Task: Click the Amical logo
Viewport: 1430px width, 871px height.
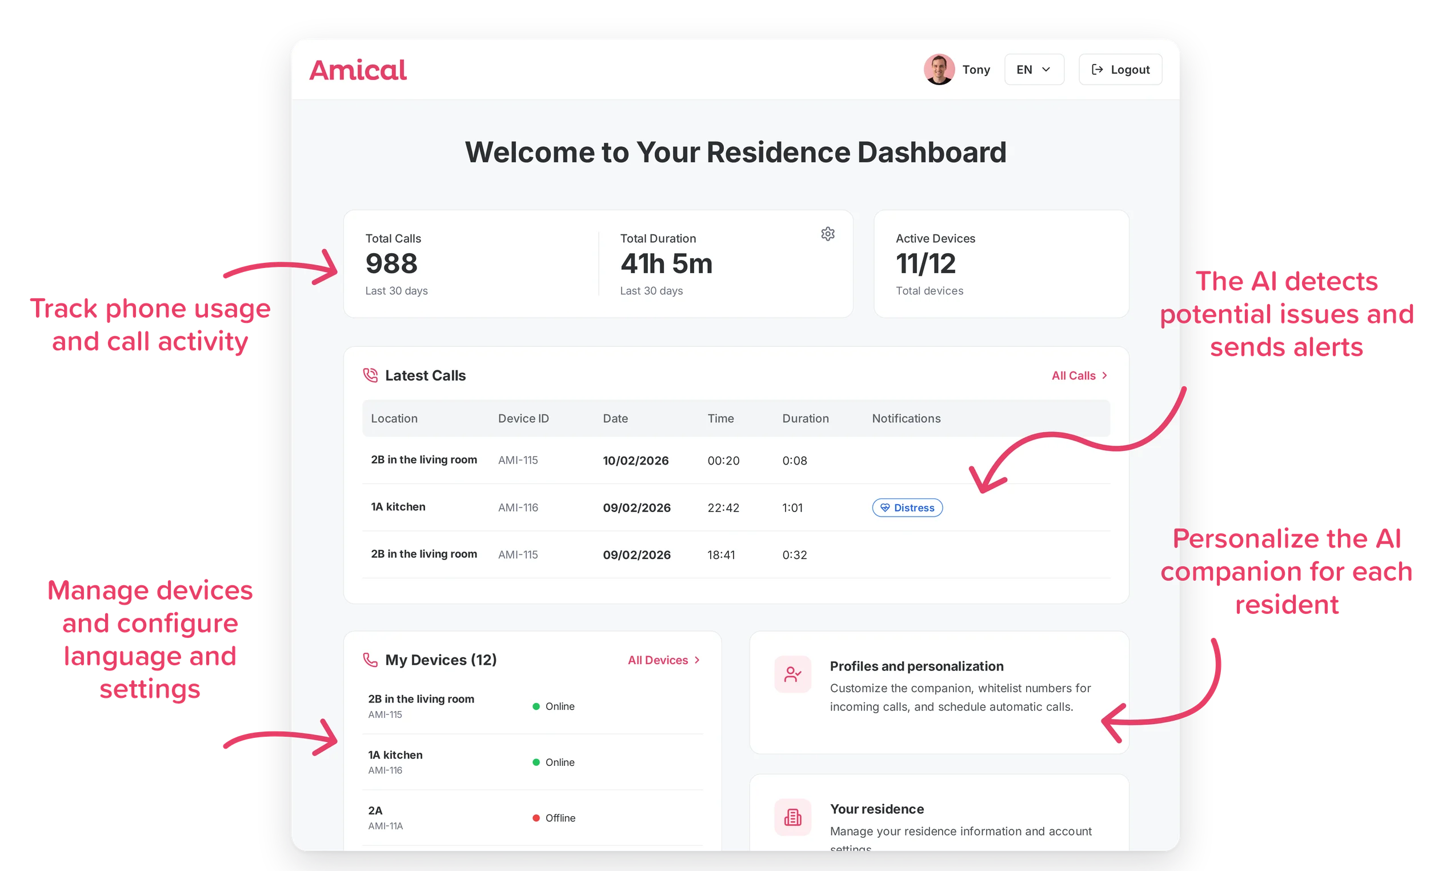Action: click(358, 70)
